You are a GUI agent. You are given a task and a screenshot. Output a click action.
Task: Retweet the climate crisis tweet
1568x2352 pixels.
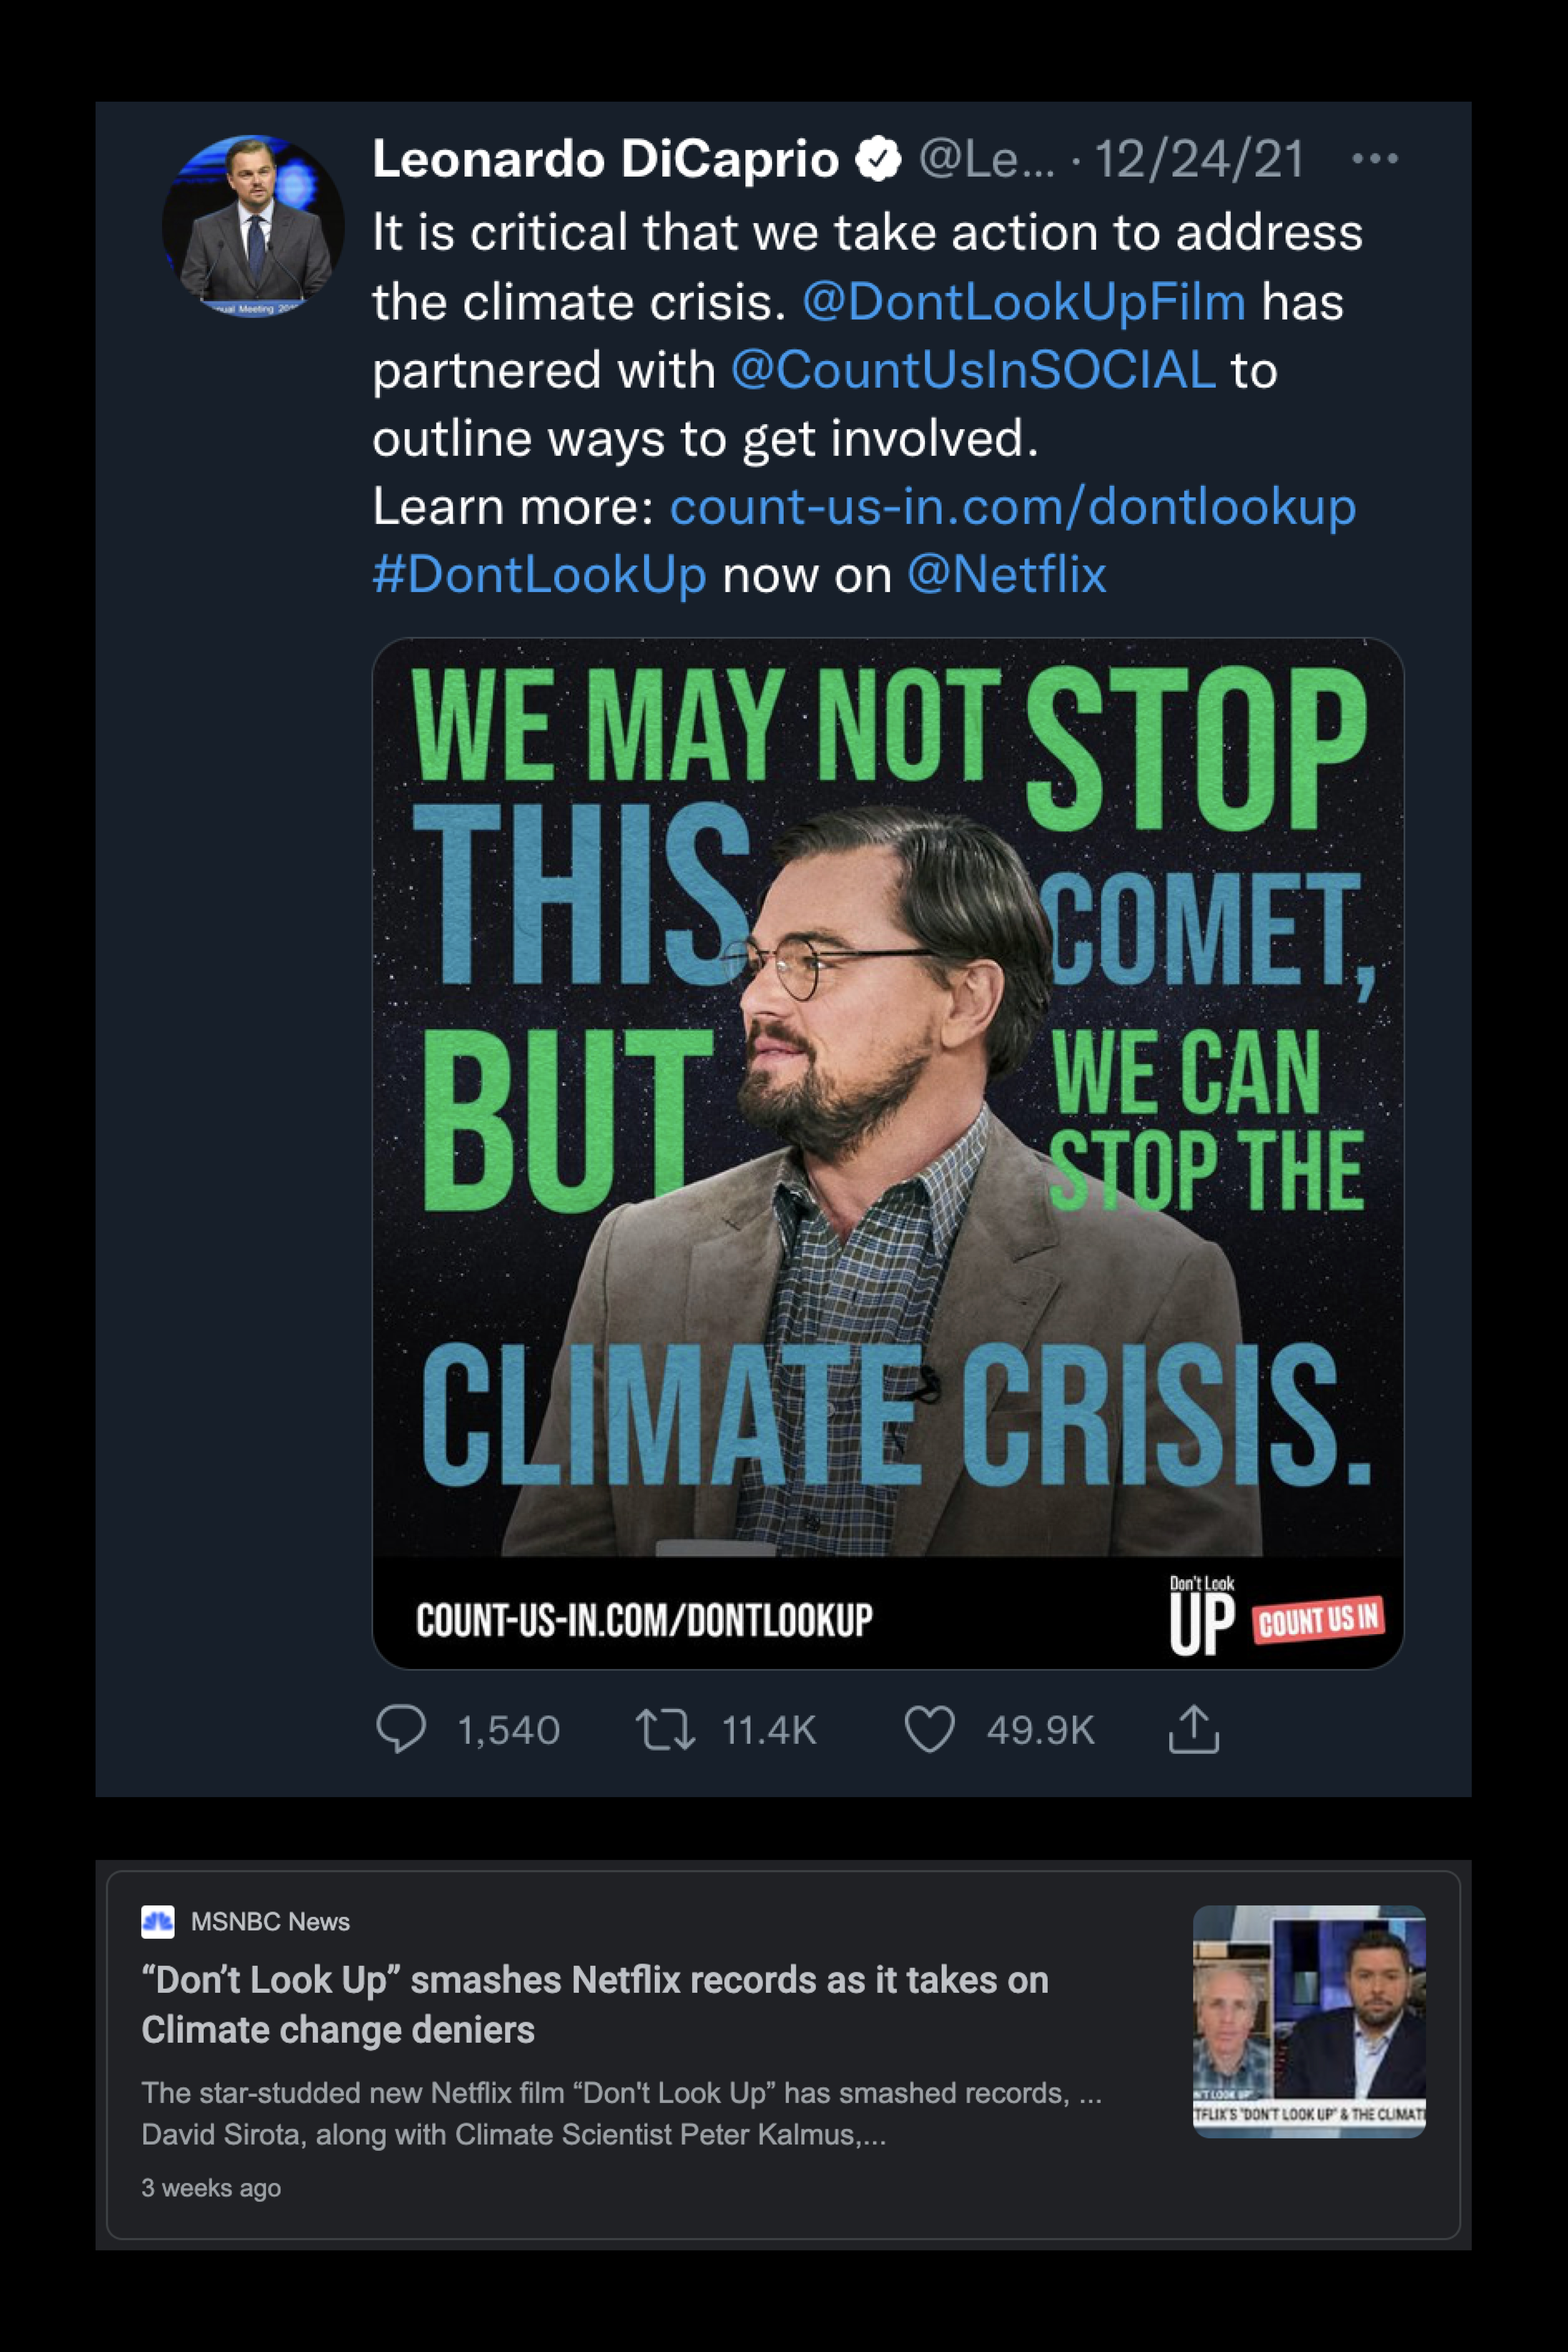(665, 1729)
